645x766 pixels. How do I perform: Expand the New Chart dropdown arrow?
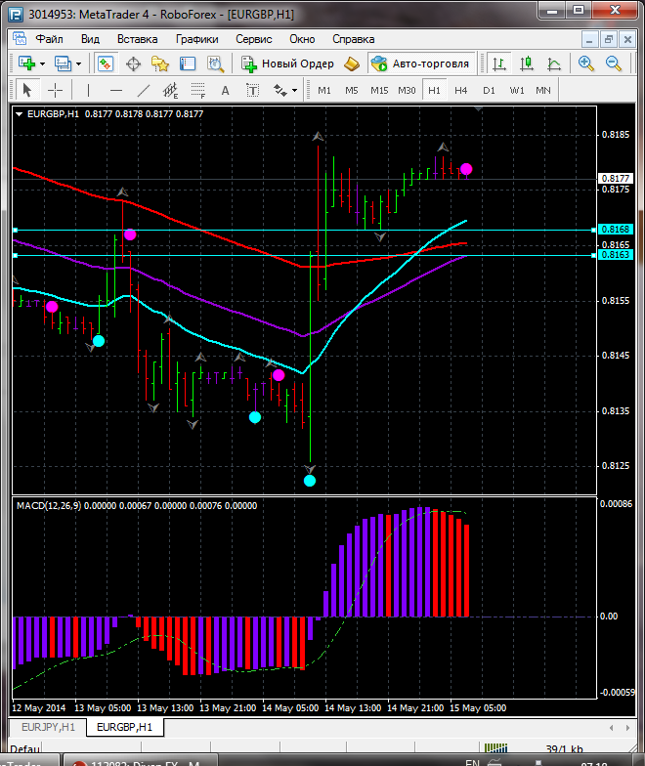click(43, 64)
